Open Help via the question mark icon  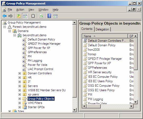(49, 16)
